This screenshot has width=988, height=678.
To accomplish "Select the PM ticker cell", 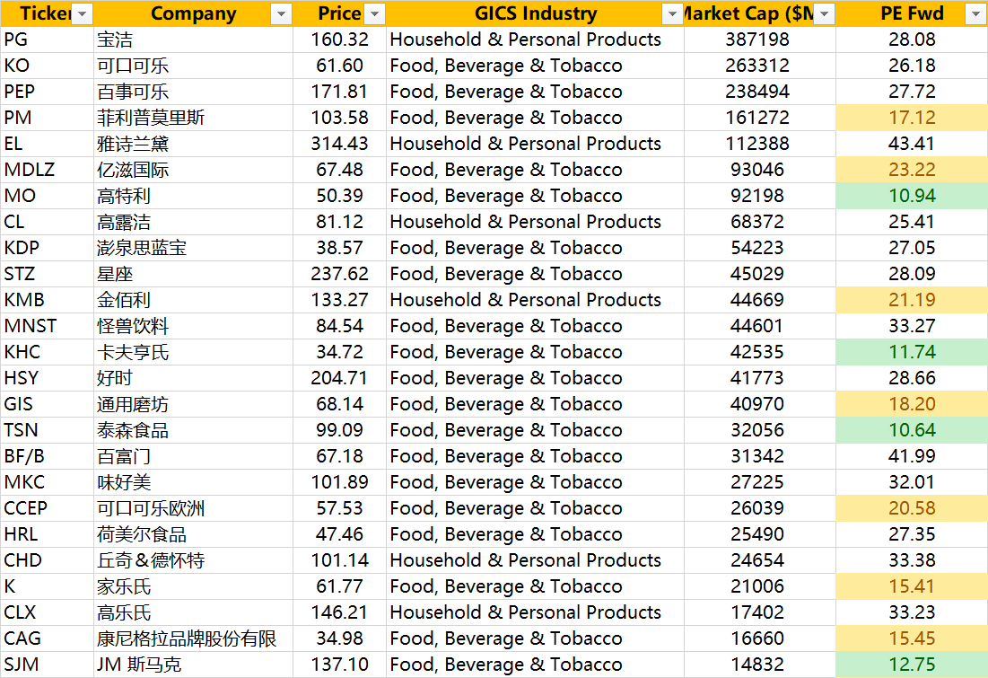I will pos(48,118).
